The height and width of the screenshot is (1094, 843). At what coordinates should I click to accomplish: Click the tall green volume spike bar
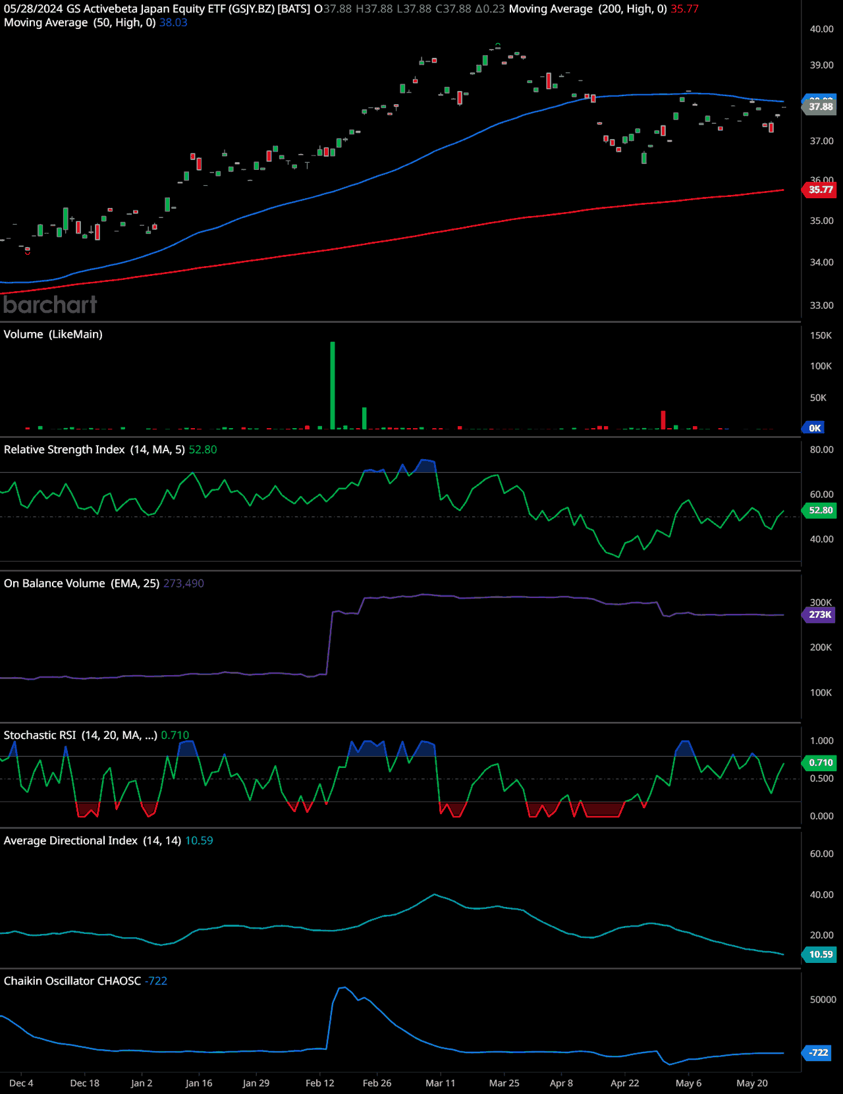tap(333, 385)
